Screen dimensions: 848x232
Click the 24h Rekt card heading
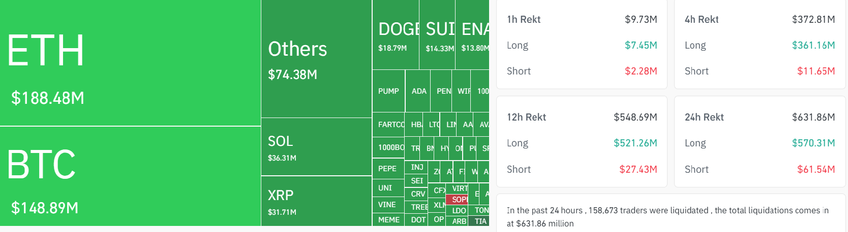[704, 117]
